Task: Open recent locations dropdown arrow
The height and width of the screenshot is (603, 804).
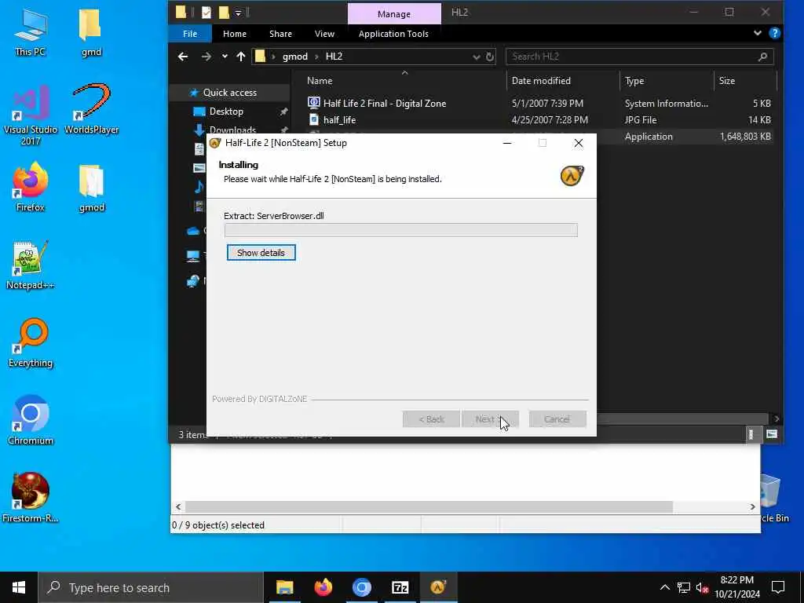Action: coord(225,57)
